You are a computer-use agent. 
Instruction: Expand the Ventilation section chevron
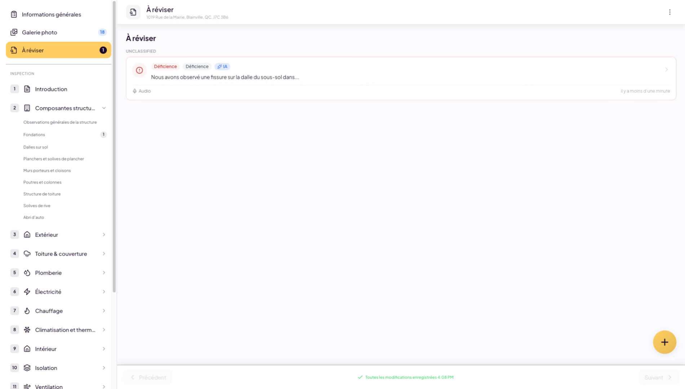(104, 386)
